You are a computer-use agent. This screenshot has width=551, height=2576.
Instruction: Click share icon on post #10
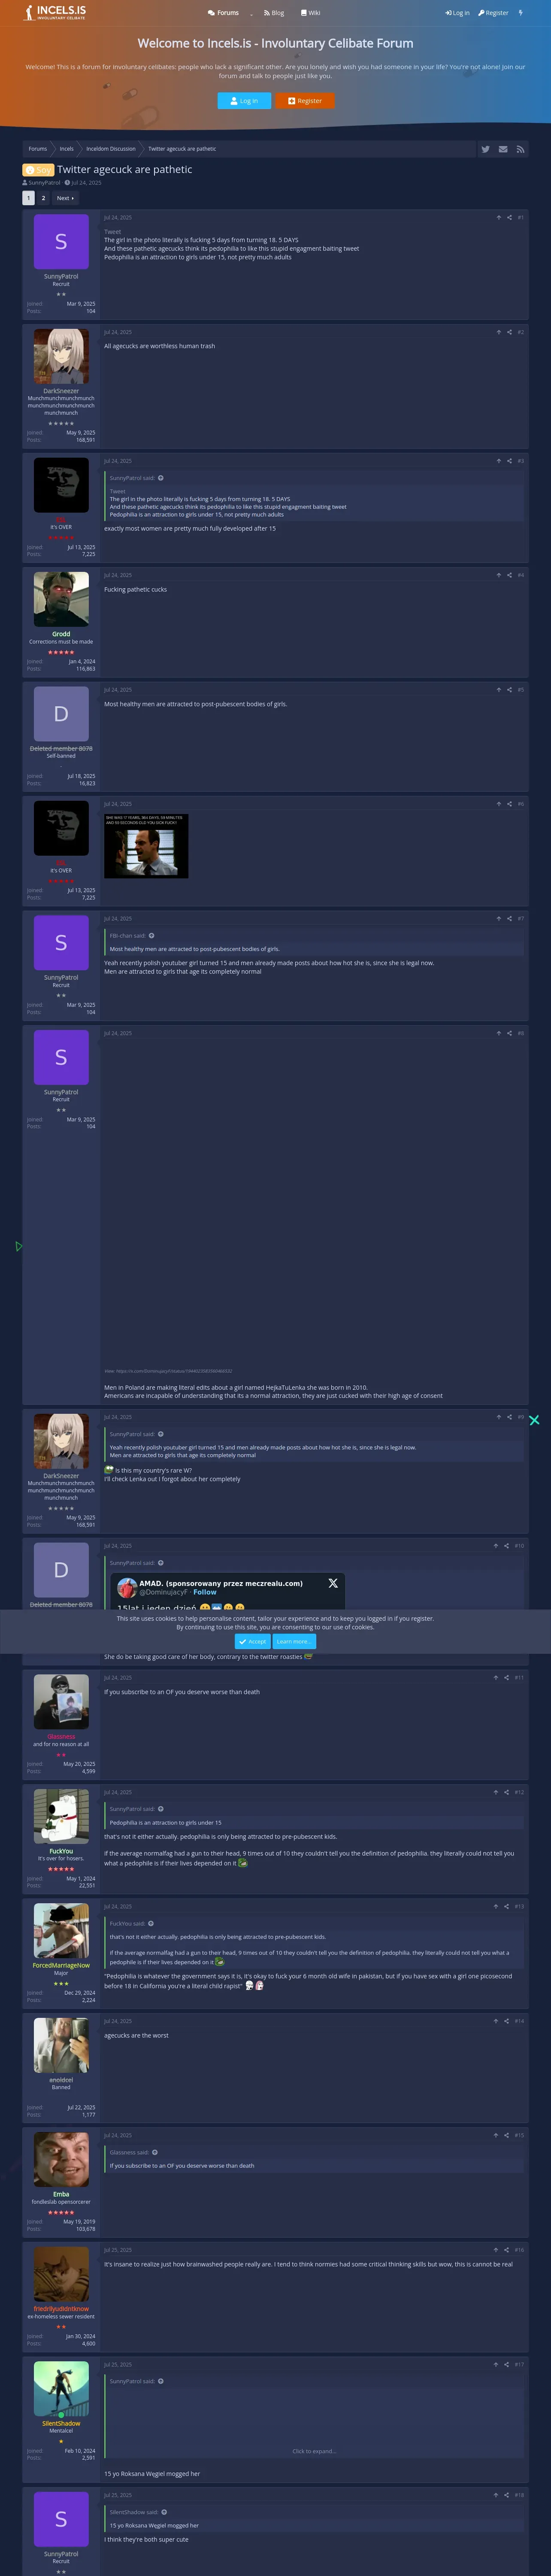[506, 1546]
